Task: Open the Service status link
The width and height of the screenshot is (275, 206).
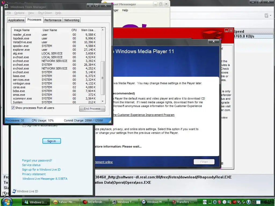Action: (x=31, y=165)
